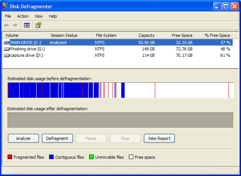241x176 pixels.
Task: Click the disabled Pause button
Action: point(91,138)
